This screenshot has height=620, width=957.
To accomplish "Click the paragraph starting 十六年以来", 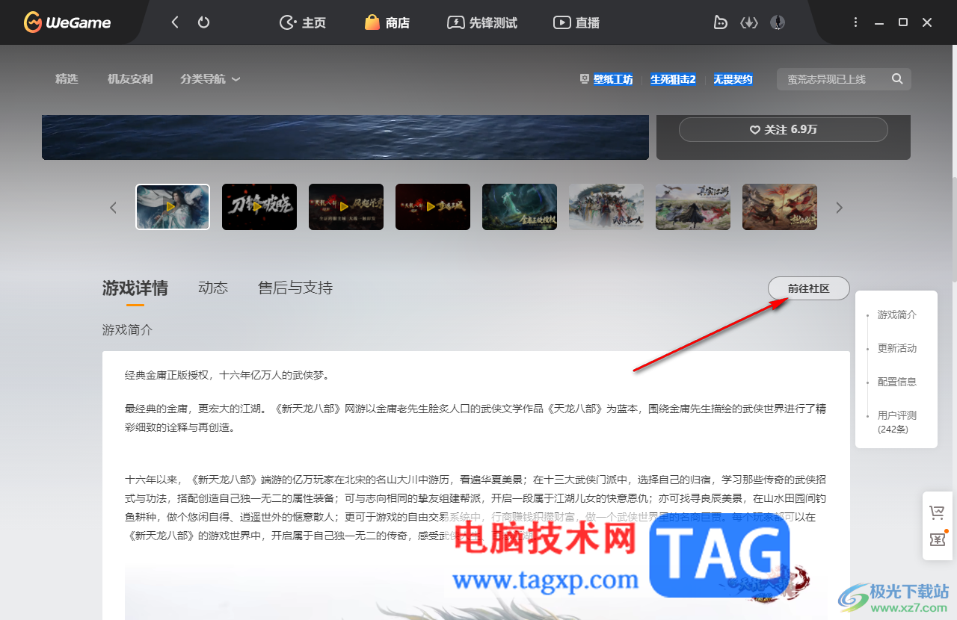I will 476,507.
